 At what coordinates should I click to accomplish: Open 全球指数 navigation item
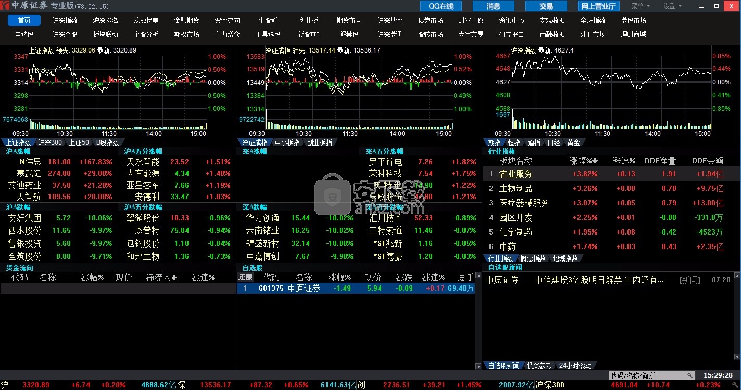pos(593,20)
